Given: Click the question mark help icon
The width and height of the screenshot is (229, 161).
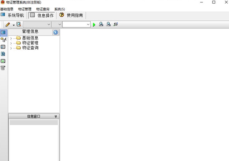Looking at the screenshot, I should tap(61, 15).
